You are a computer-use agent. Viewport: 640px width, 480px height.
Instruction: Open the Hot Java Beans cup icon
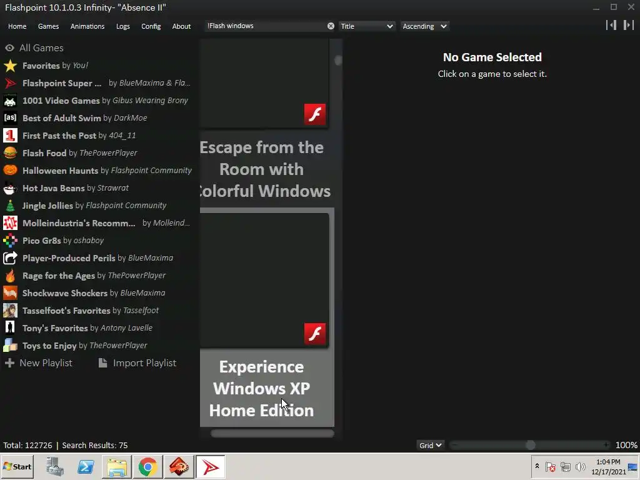click(x=10, y=188)
